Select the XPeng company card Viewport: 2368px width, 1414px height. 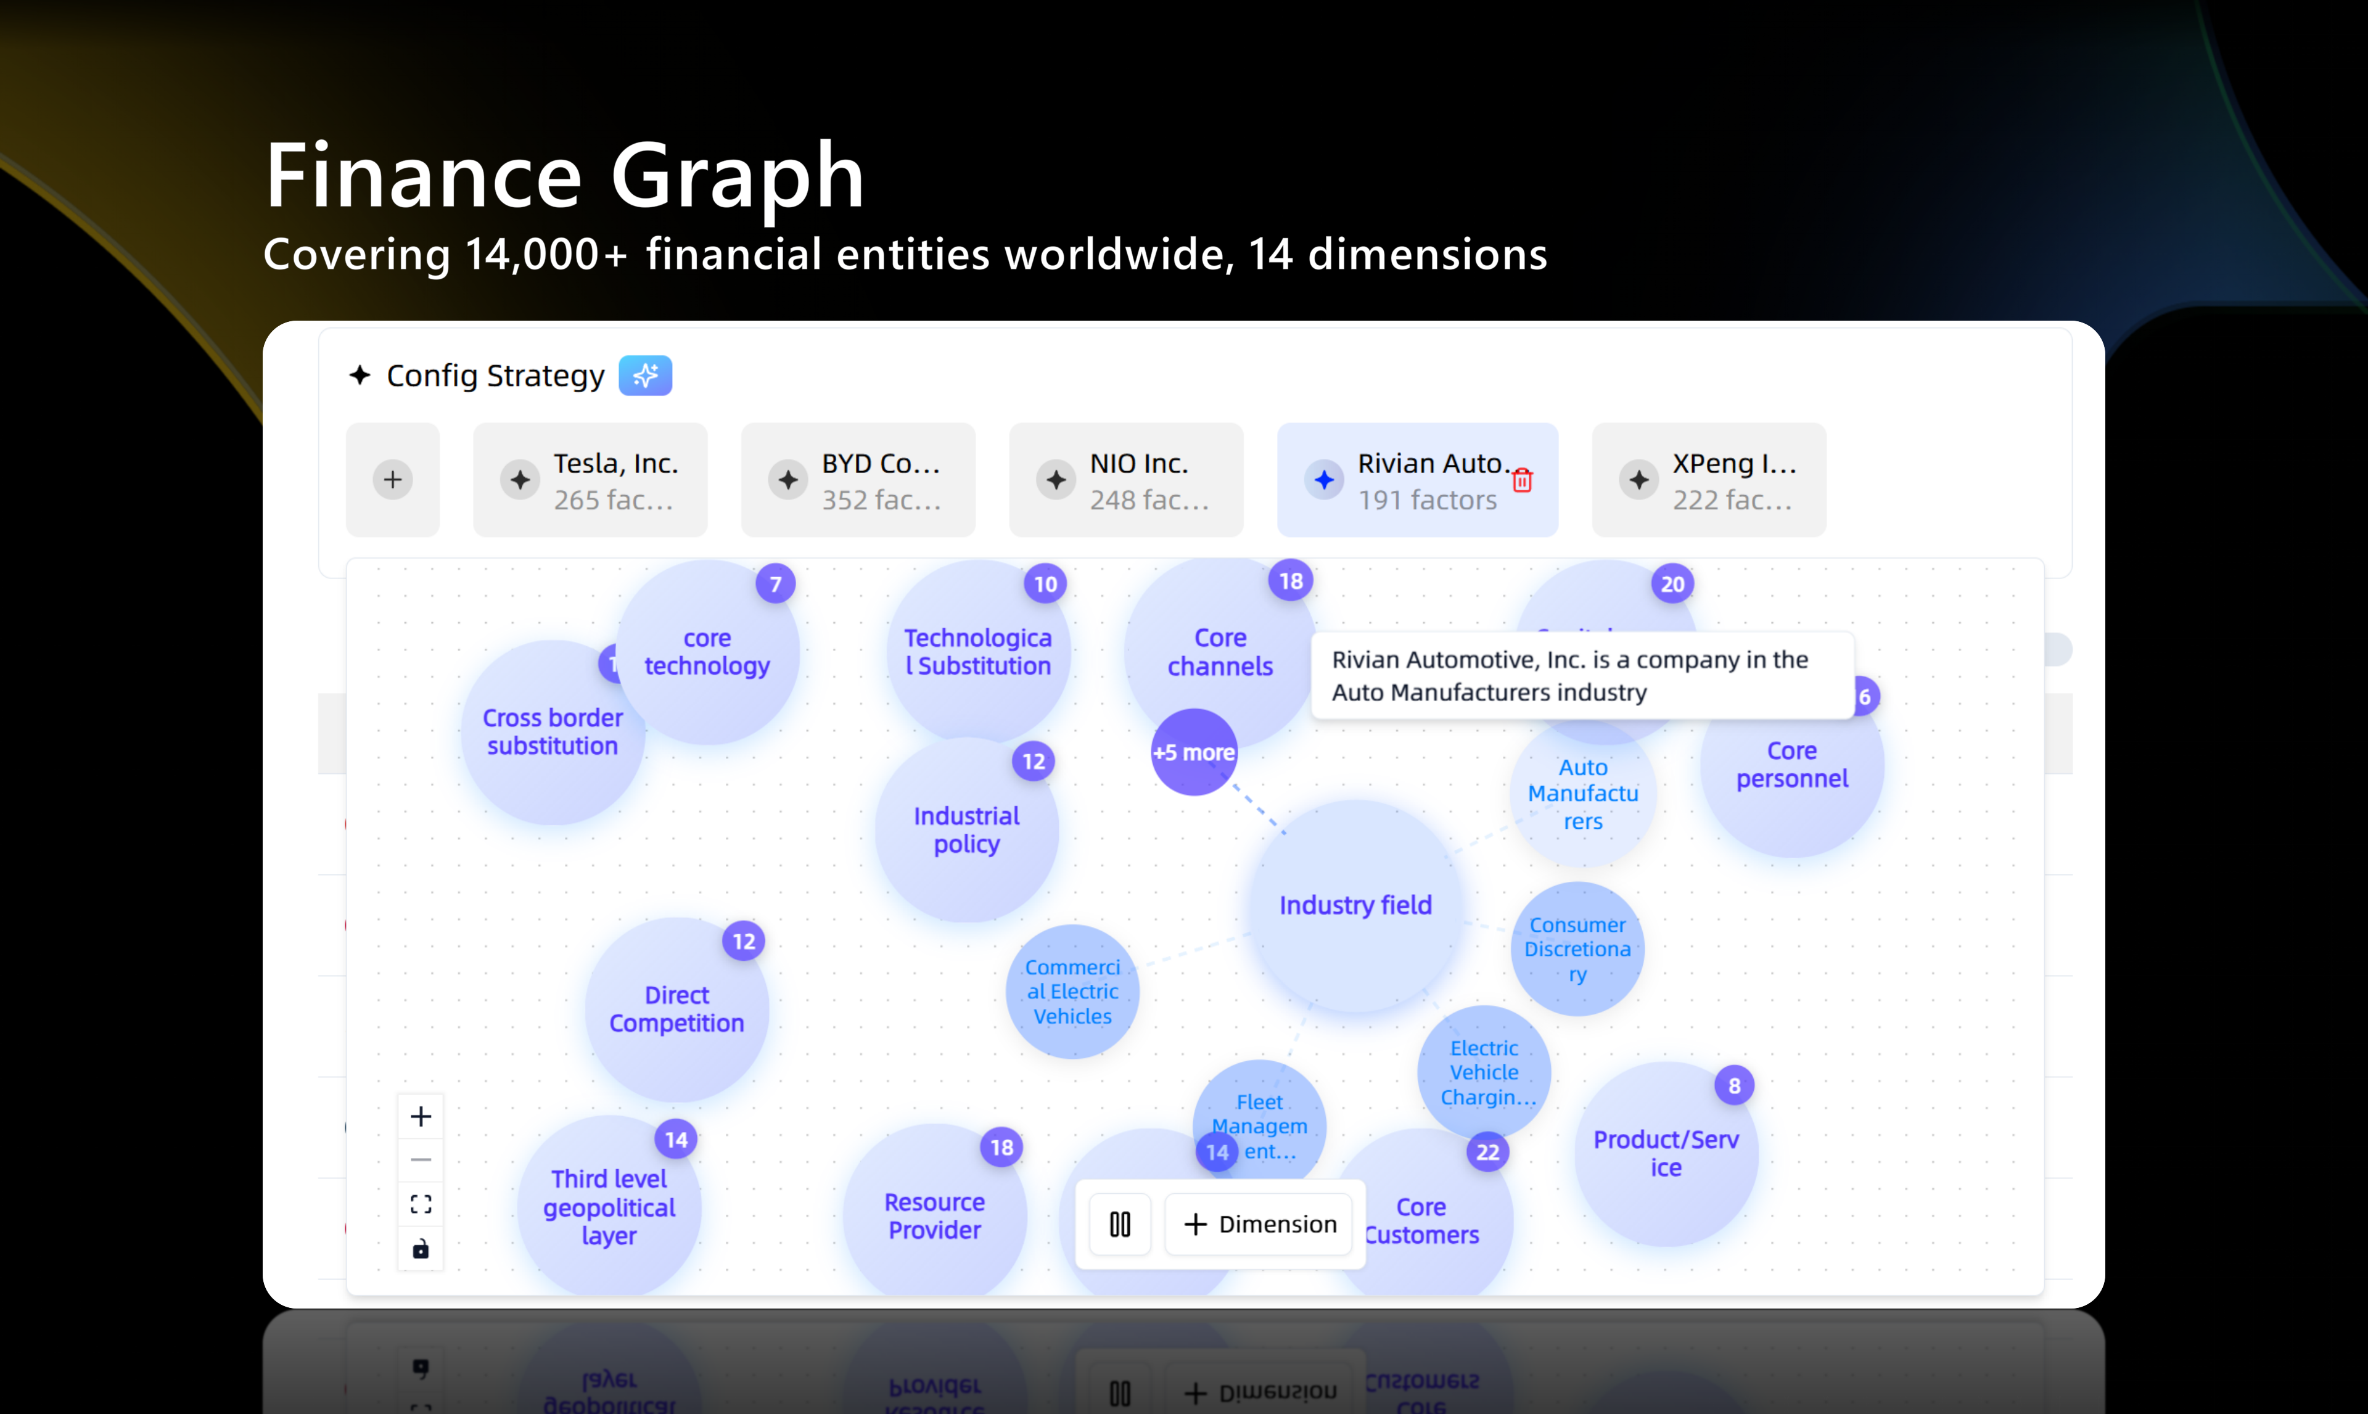pos(1709,480)
